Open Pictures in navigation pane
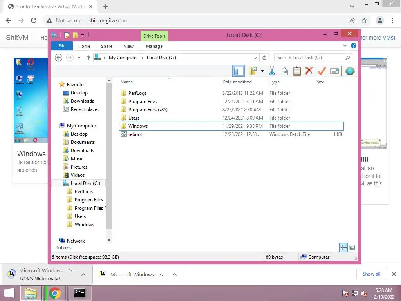This screenshot has height=301, width=401. (79, 167)
